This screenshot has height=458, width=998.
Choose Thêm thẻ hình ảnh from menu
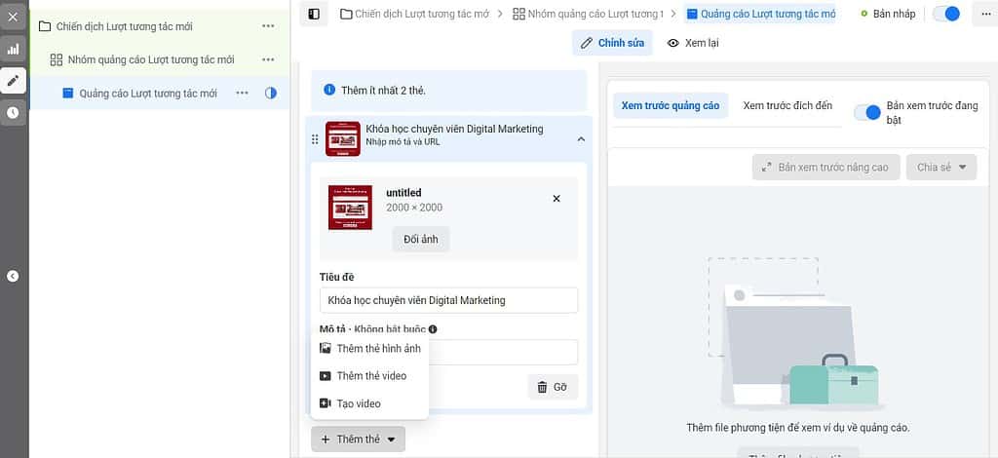[x=369, y=348]
